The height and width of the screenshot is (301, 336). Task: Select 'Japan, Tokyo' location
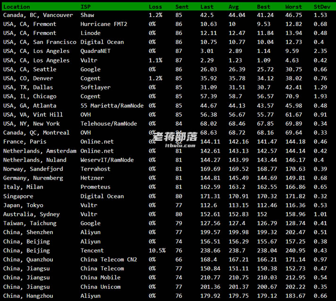click(x=23, y=206)
